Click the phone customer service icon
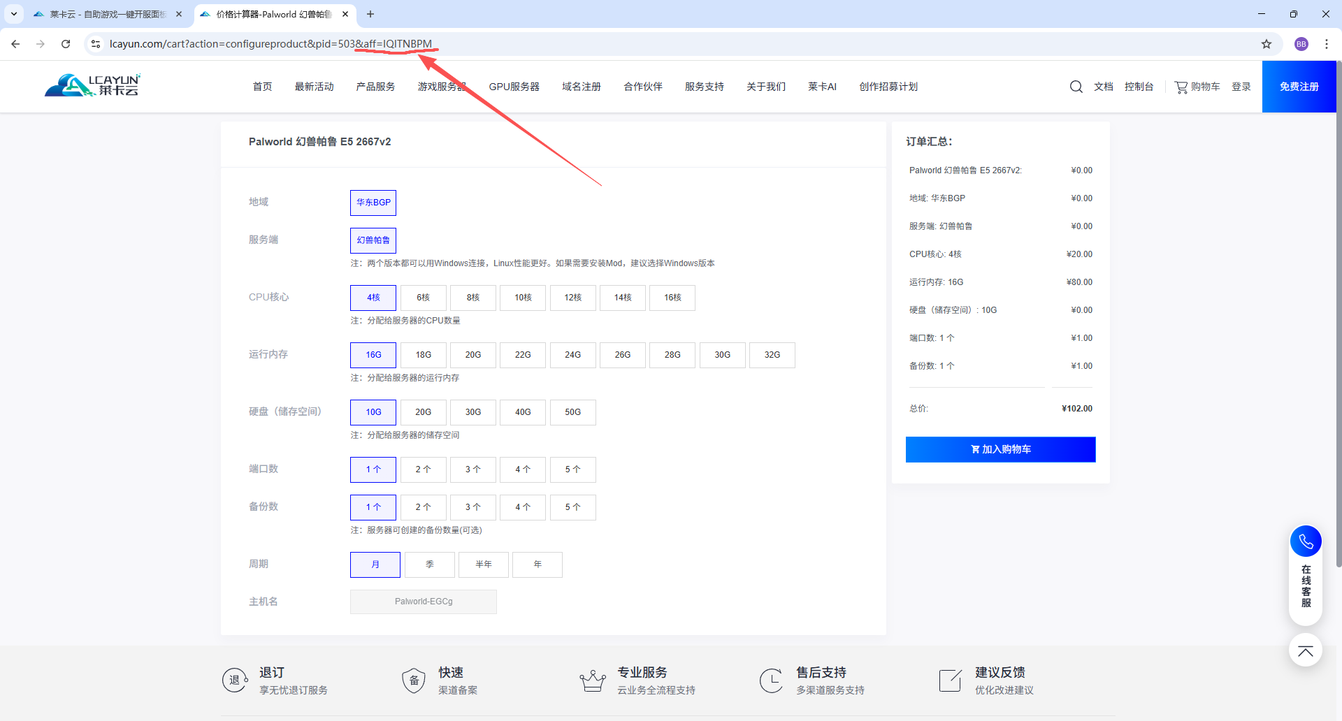Image resolution: width=1342 pixels, height=721 pixels. tap(1305, 541)
